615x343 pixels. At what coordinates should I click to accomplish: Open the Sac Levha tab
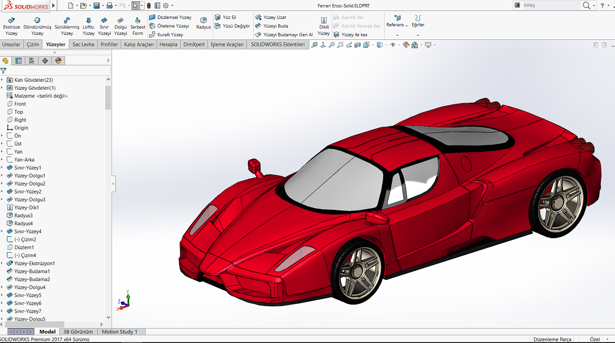click(x=83, y=44)
